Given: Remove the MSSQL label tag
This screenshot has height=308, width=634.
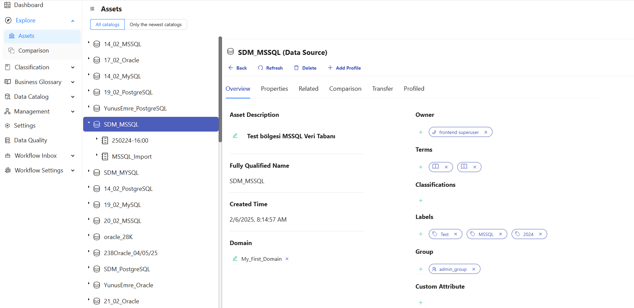Looking at the screenshot, I should pos(501,234).
